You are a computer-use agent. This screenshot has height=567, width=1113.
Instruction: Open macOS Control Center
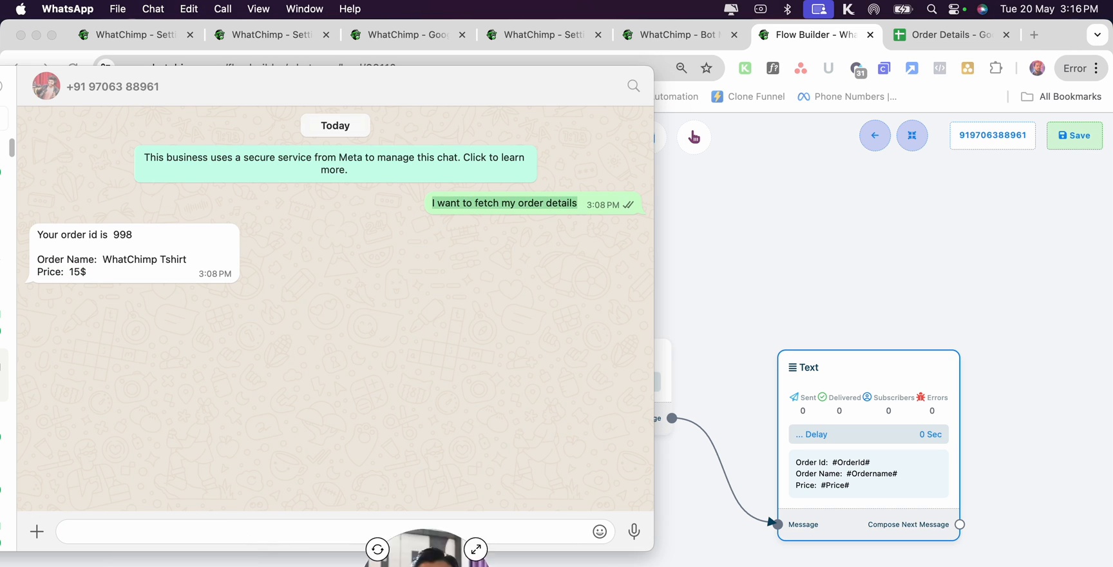click(955, 9)
